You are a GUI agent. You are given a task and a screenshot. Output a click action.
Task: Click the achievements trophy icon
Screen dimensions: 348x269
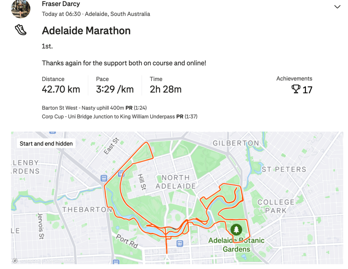(296, 89)
